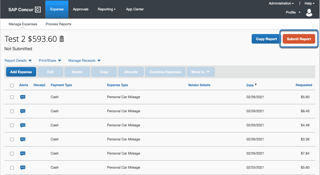This screenshot has height=175, width=320.
Task: Click the Add Expense button
Action: (21, 72)
